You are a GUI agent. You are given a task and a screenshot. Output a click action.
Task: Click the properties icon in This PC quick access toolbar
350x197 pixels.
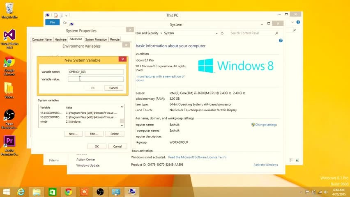tap(56, 15)
